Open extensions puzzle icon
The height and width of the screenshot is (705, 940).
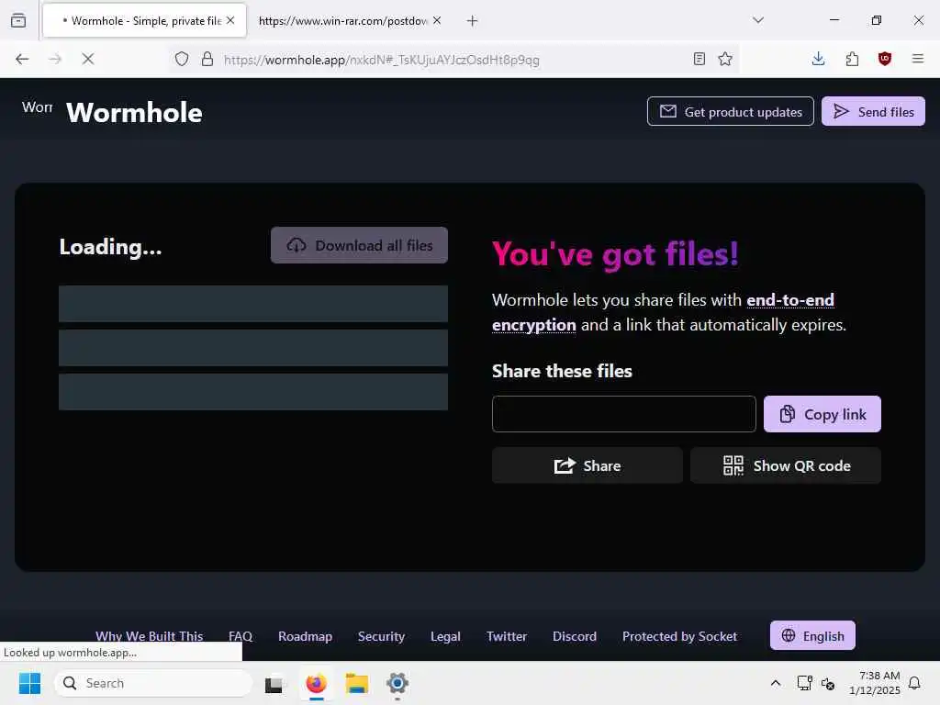[852, 59]
